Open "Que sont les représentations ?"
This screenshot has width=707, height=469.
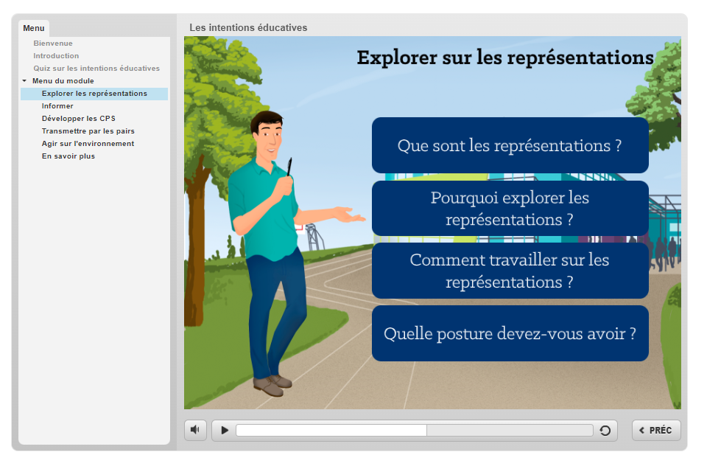coord(510,145)
